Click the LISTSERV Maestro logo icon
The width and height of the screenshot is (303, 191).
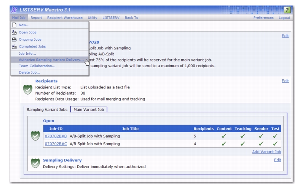(14, 9)
